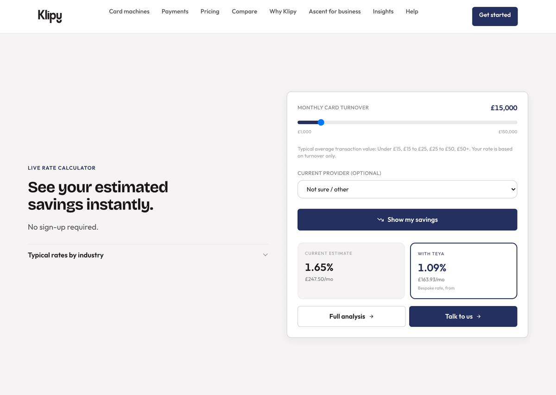Click the arrow icon next to Full analysis

pos(372,317)
